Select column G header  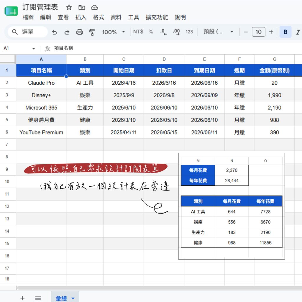click(x=275, y=59)
